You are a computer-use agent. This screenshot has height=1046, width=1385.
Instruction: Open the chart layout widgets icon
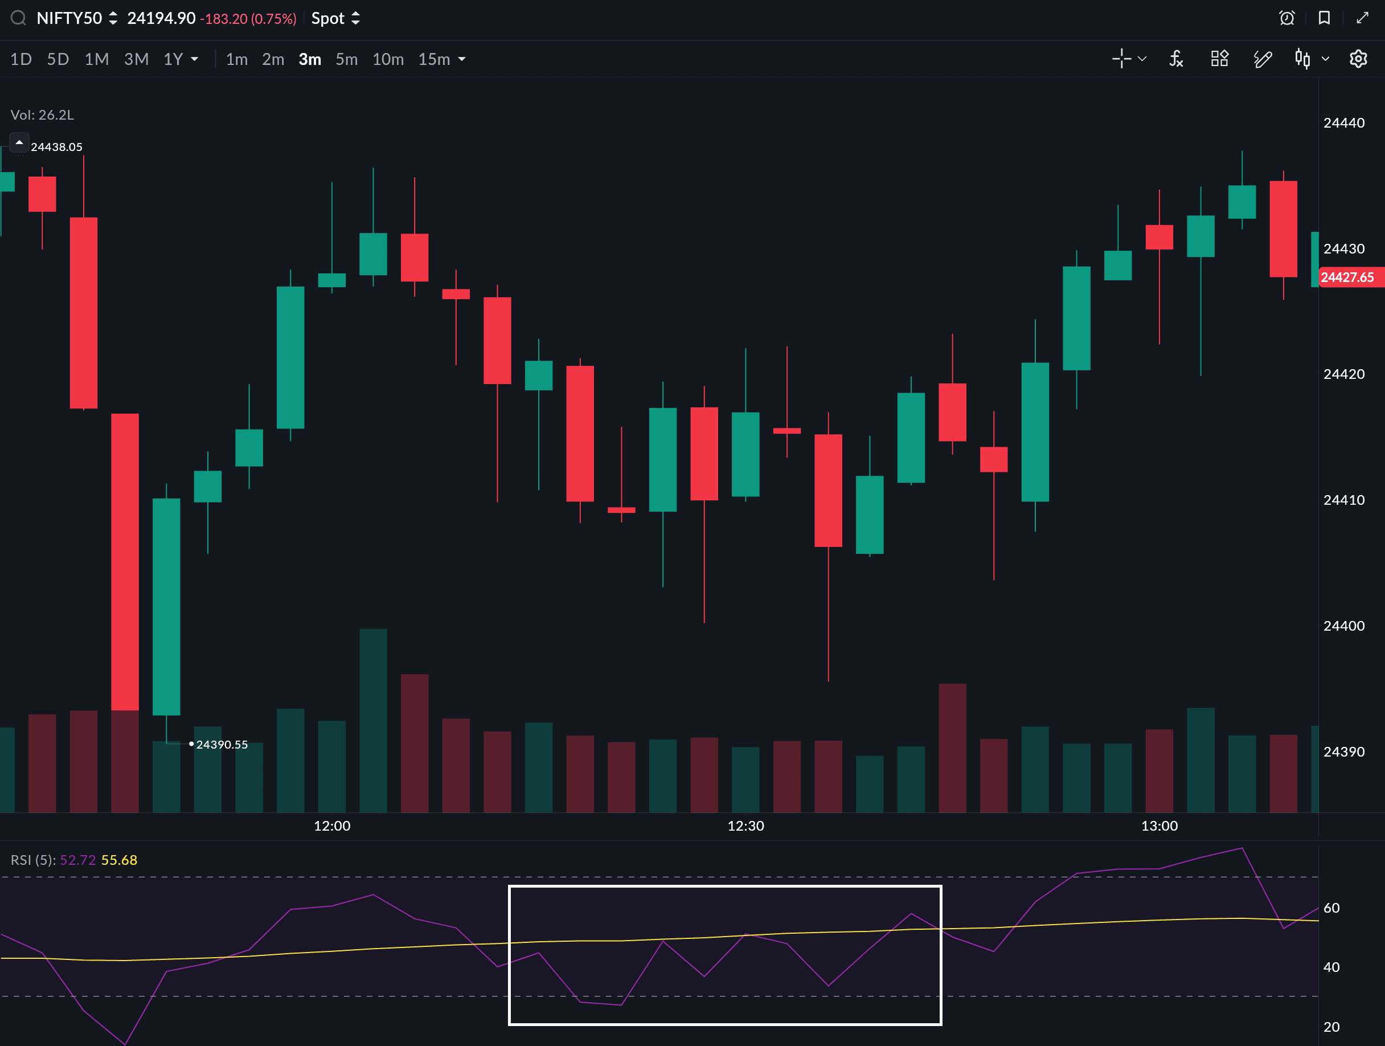coord(1219,59)
